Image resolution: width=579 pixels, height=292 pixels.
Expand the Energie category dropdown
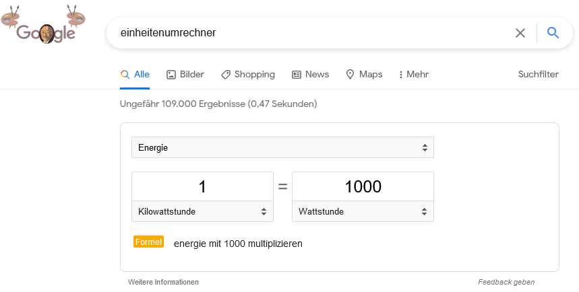coord(282,147)
